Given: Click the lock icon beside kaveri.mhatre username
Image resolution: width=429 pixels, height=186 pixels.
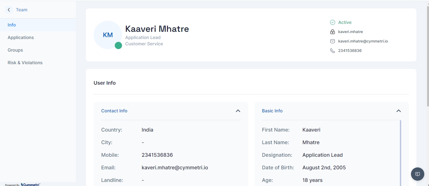Looking at the screenshot, I should click(332, 32).
